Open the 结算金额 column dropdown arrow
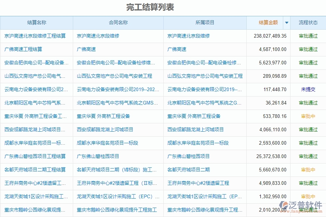Screen dimensions: 326x217 287,22
